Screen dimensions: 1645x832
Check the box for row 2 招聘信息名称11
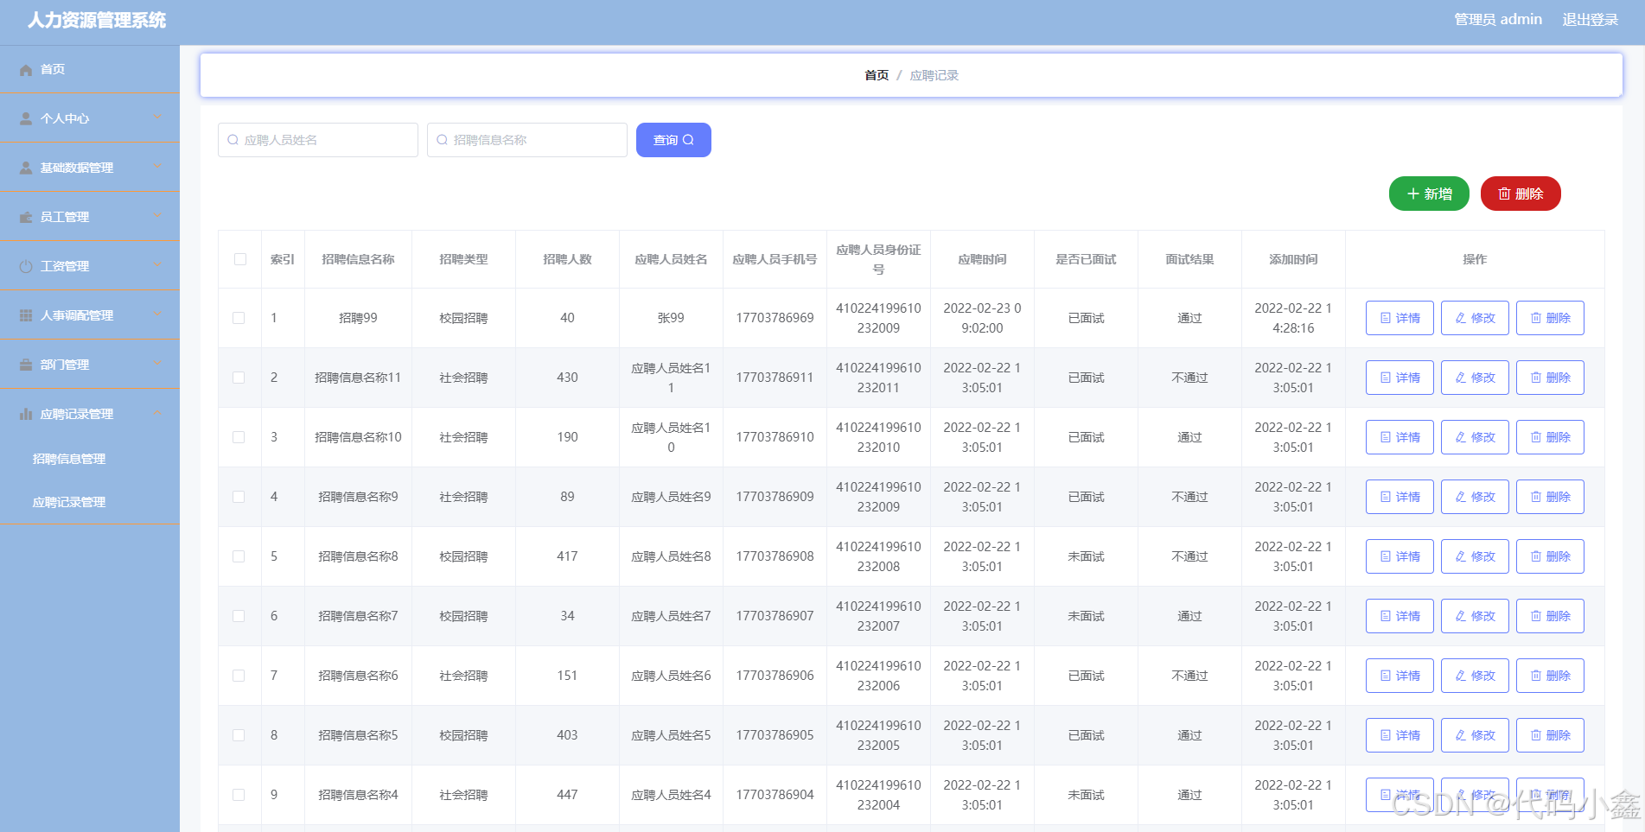[x=239, y=378]
